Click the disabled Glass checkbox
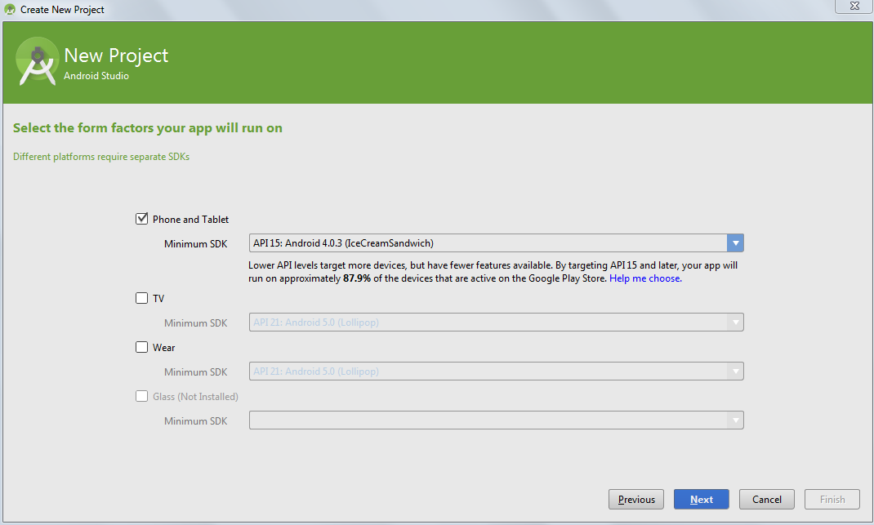This screenshot has height=525, width=874. pyautogui.click(x=142, y=396)
